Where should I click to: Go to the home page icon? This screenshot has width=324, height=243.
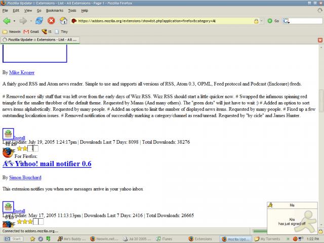[63, 21]
